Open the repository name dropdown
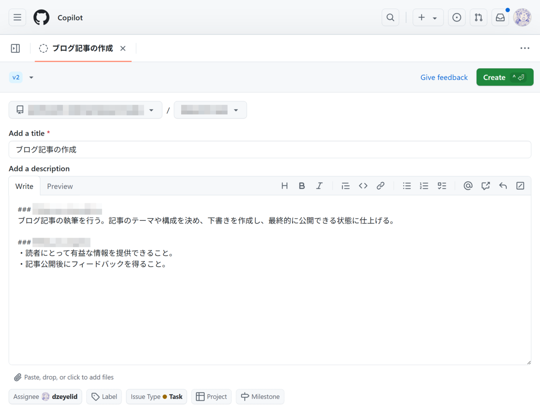 [x=210, y=110]
